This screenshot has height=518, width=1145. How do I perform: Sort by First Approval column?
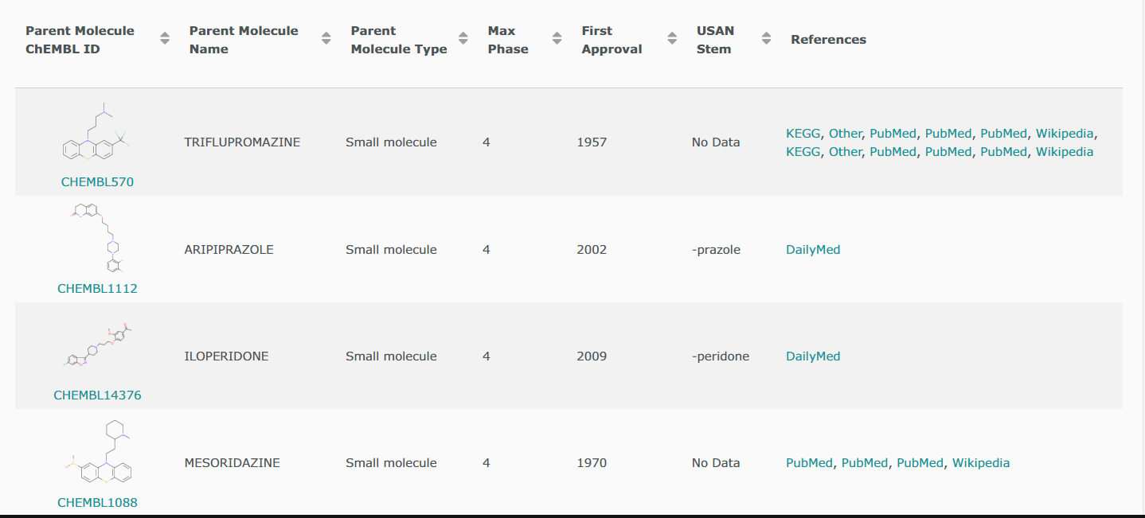(671, 38)
